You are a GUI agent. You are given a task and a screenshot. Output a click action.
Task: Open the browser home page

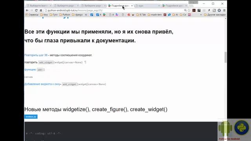coord(41,11)
